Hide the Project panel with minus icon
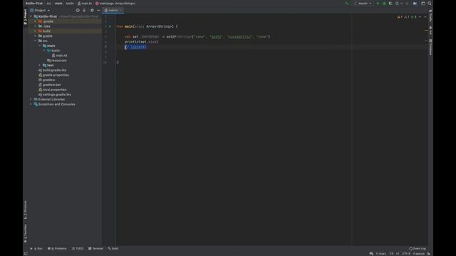Viewport: 456px width, 256px height. 98,10
